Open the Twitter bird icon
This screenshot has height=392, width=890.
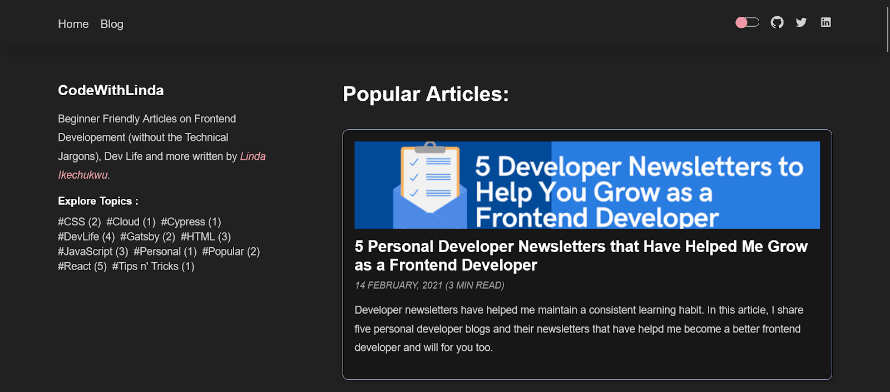801,22
